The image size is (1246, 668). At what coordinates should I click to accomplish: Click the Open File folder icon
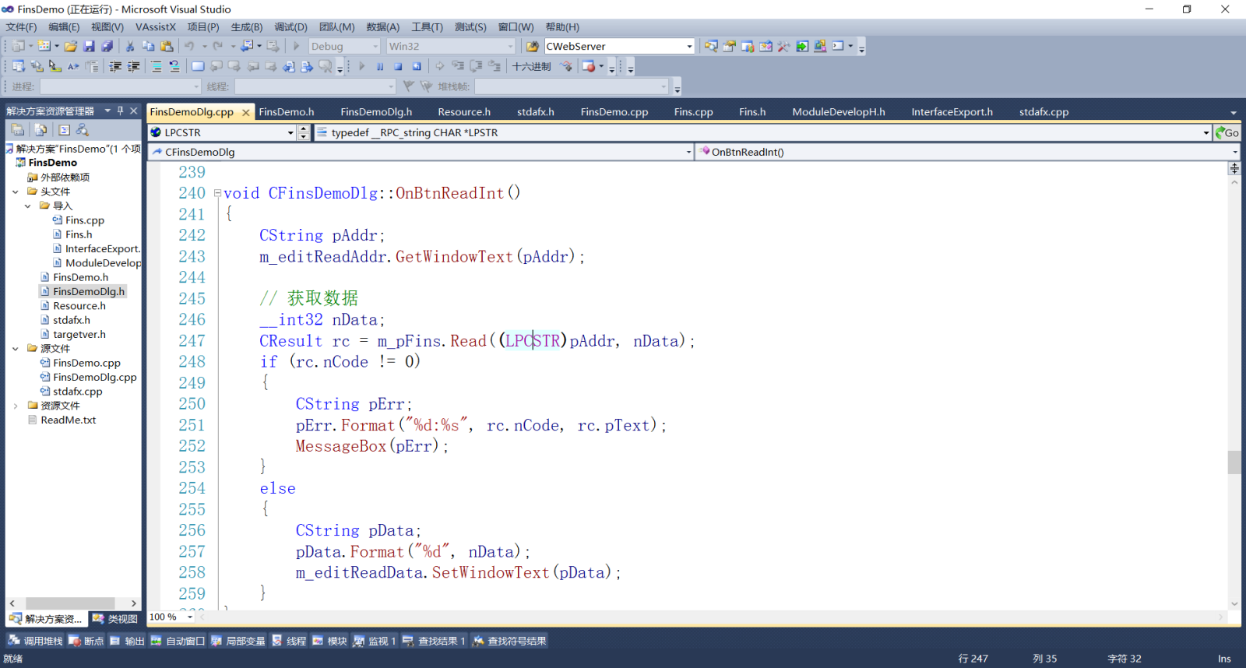click(70, 47)
